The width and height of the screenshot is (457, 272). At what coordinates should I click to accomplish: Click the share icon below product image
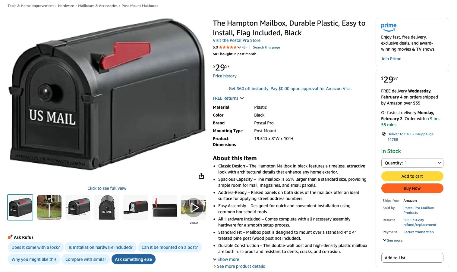[x=201, y=176]
